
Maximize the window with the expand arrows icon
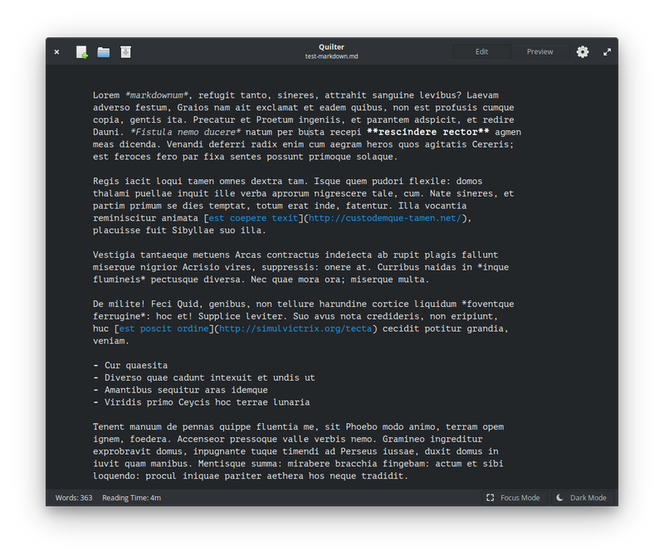pyautogui.click(x=607, y=52)
